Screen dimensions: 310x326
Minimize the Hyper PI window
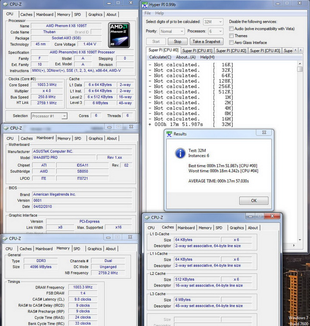click(278, 3)
